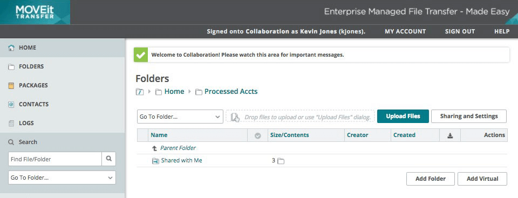Sort the list by Name column
Image resolution: width=518 pixels, height=198 pixels.
tap(159, 135)
